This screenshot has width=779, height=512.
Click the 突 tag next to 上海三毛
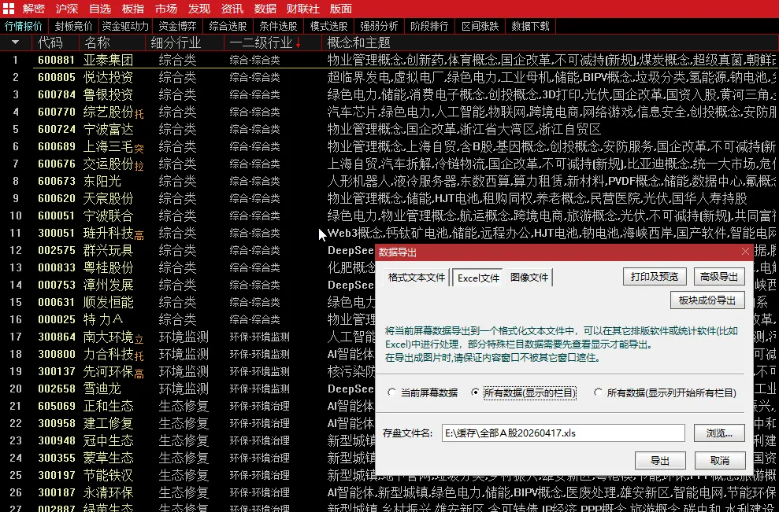[x=139, y=149]
